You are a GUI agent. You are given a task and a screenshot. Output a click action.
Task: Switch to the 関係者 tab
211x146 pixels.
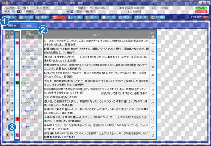12,25
